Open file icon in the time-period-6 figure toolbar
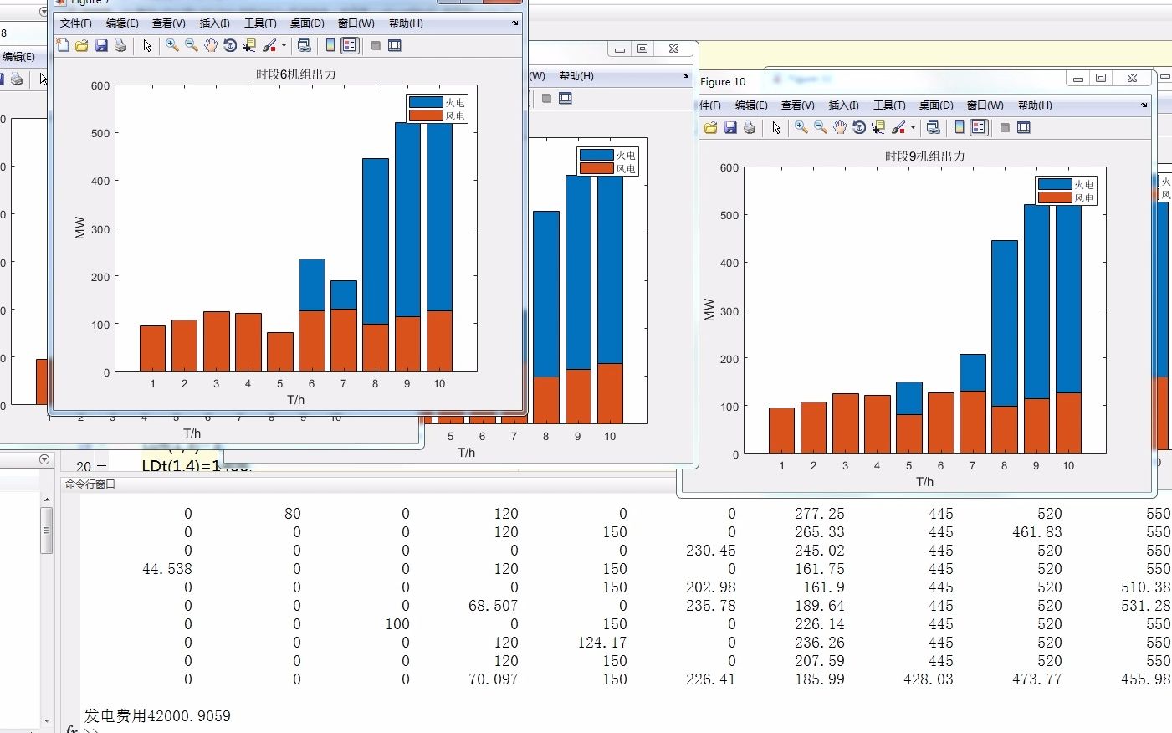 [x=82, y=45]
